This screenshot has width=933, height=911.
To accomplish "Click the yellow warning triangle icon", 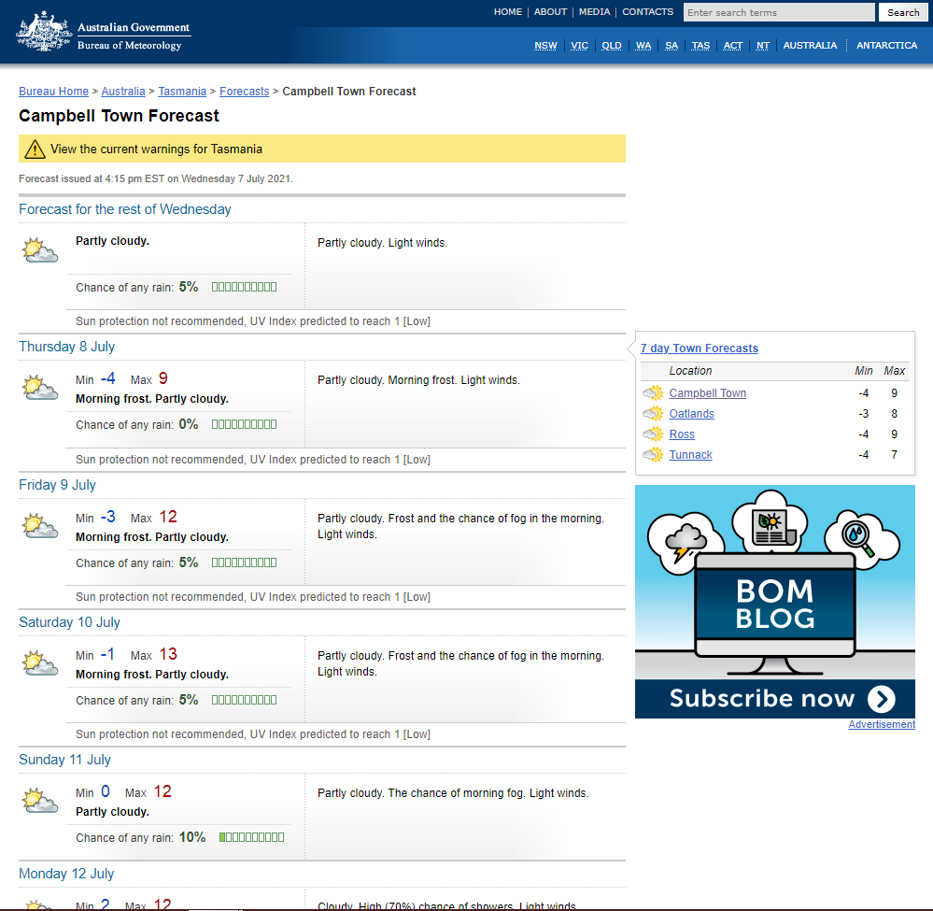I will click(x=35, y=149).
